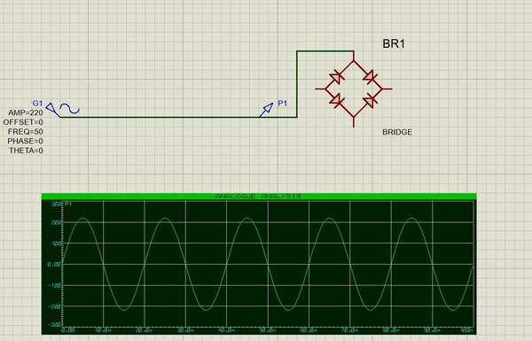The width and height of the screenshot is (532, 341).
Task: Click the PHASE=0 generator property
Action: tap(26, 141)
